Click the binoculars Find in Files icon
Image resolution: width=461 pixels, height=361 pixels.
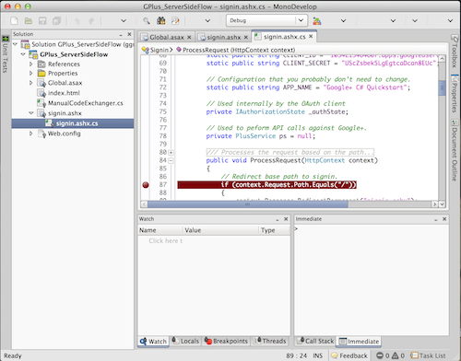(x=161, y=20)
